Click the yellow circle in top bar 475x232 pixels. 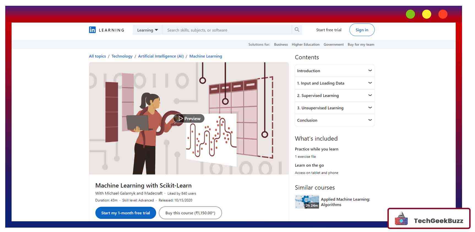(x=427, y=14)
